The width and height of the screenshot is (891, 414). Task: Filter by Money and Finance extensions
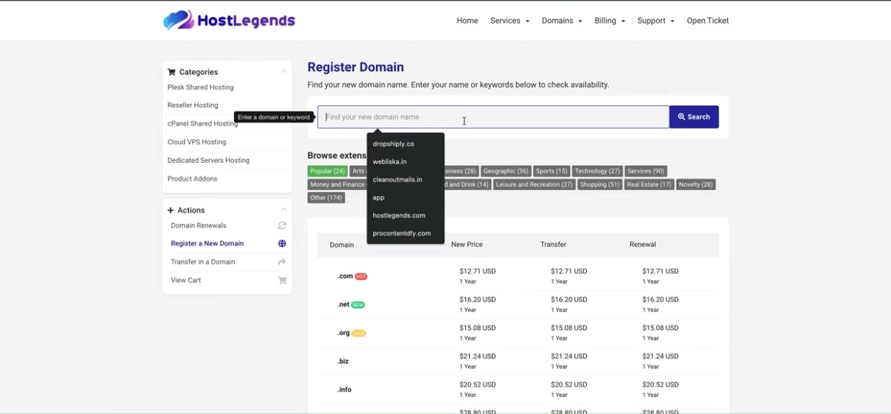pos(337,184)
